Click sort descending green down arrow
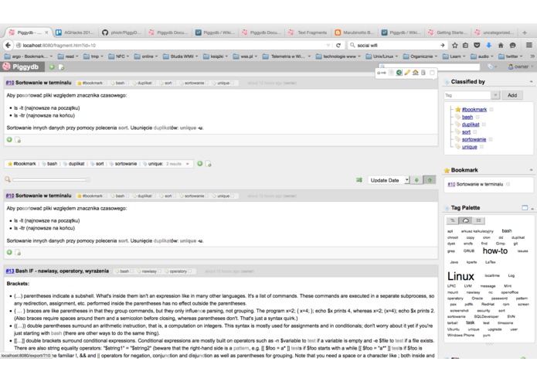The image size is (537, 382). click(416, 180)
